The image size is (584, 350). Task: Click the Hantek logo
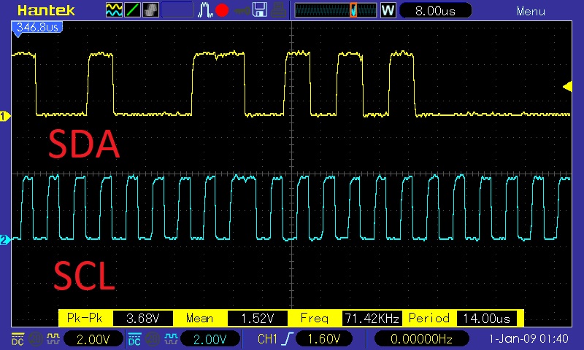click(46, 10)
